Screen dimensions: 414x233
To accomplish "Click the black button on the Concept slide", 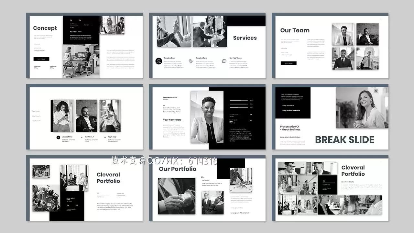I will pos(41,59).
